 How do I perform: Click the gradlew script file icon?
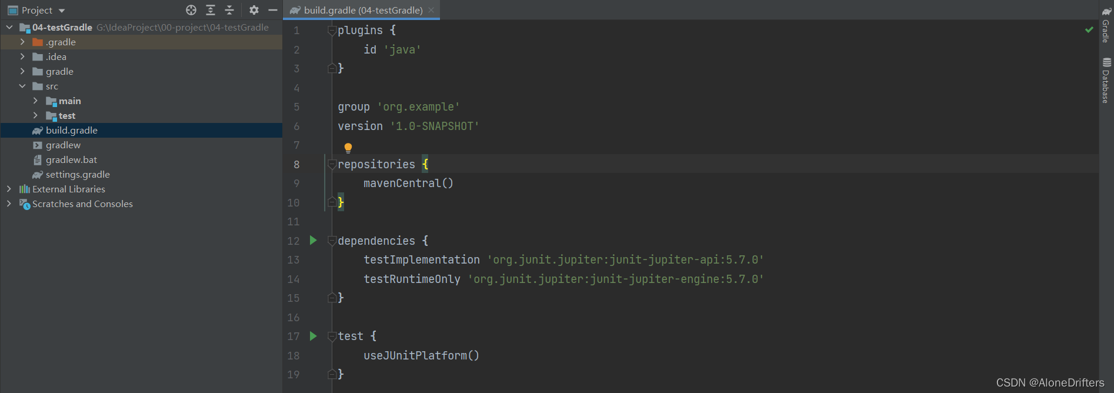[x=38, y=145]
